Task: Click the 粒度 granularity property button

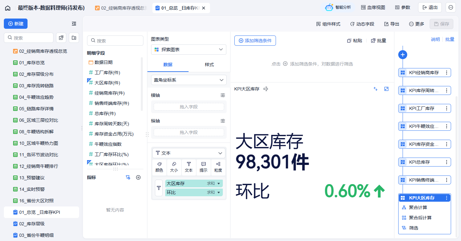Action: (218, 167)
